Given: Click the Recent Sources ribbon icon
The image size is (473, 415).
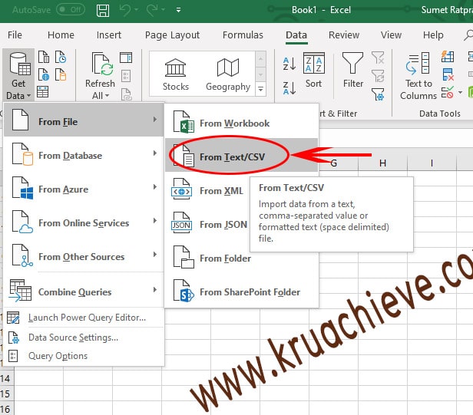Looking at the screenshot, I should [61, 57].
